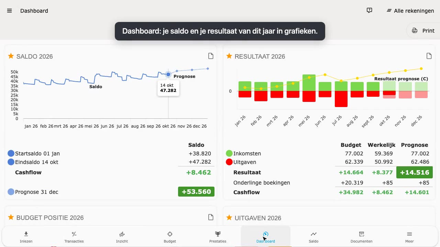This screenshot has width=440, height=247.
Task: Click the Eindsaldo blue legend dot
Action: (x=11, y=162)
